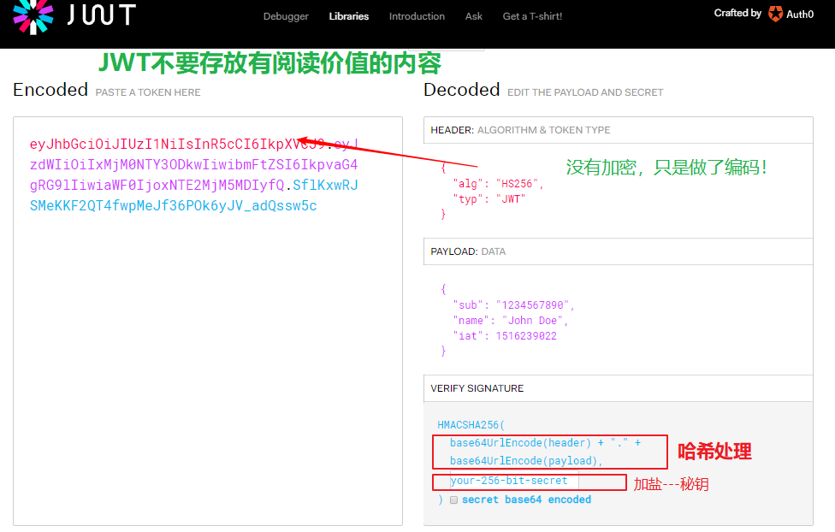Click the blue signature segment SMeKKF2QT4fwpMeJf36POk6yJV_adQssw5c
This screenshot has height=532, width=835.
pyautogui.click(x=174, y=205)
